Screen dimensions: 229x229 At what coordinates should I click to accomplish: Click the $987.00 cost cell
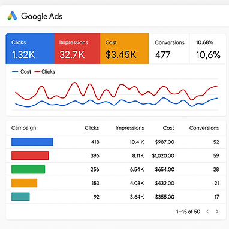pyautogui.click(x=165, y=142)
